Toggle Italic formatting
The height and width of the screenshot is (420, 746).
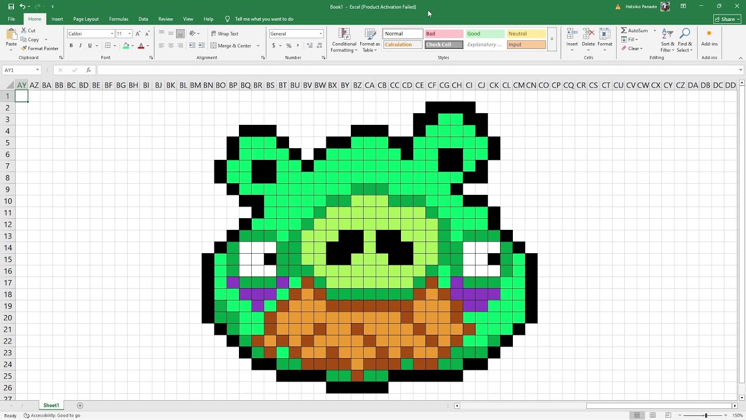[80, 45]
